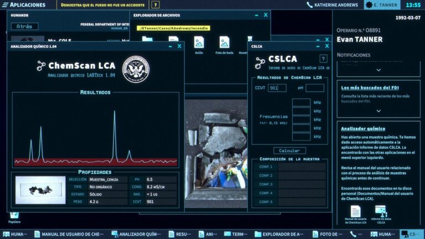Click the date 1992-03-07
Viewport: 425px width, 239px height.
[x=408, y=18]
